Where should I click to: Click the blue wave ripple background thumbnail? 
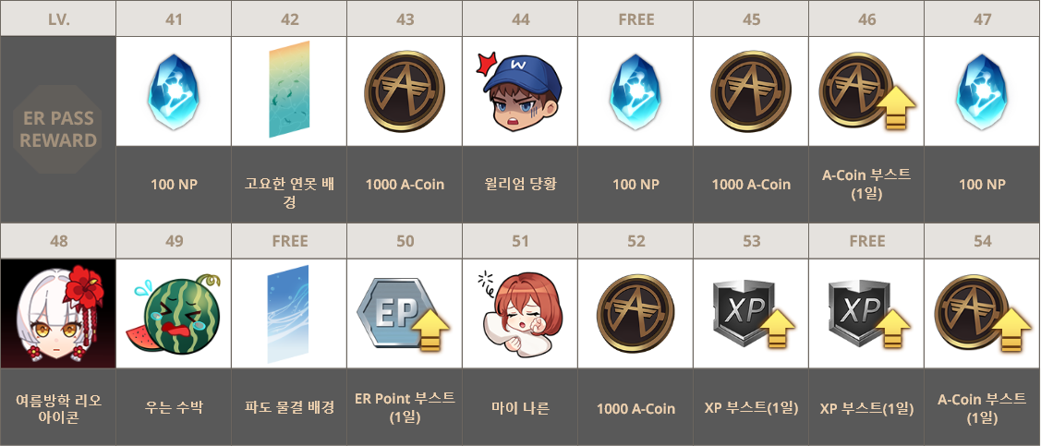point(288,313)
